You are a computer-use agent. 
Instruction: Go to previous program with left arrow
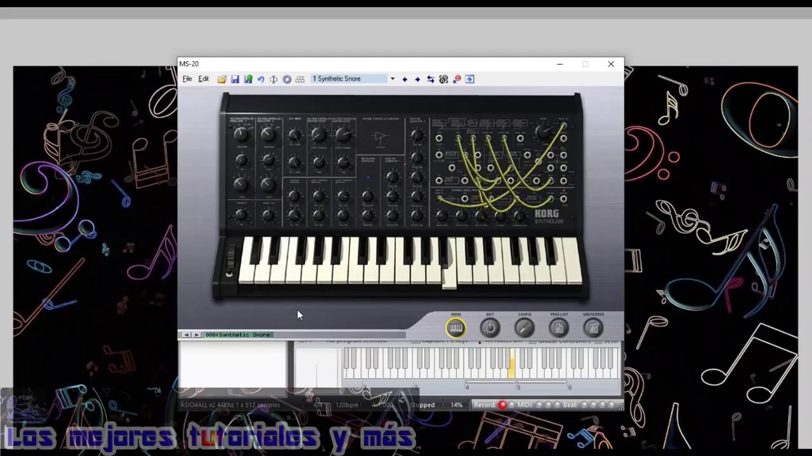405,79
